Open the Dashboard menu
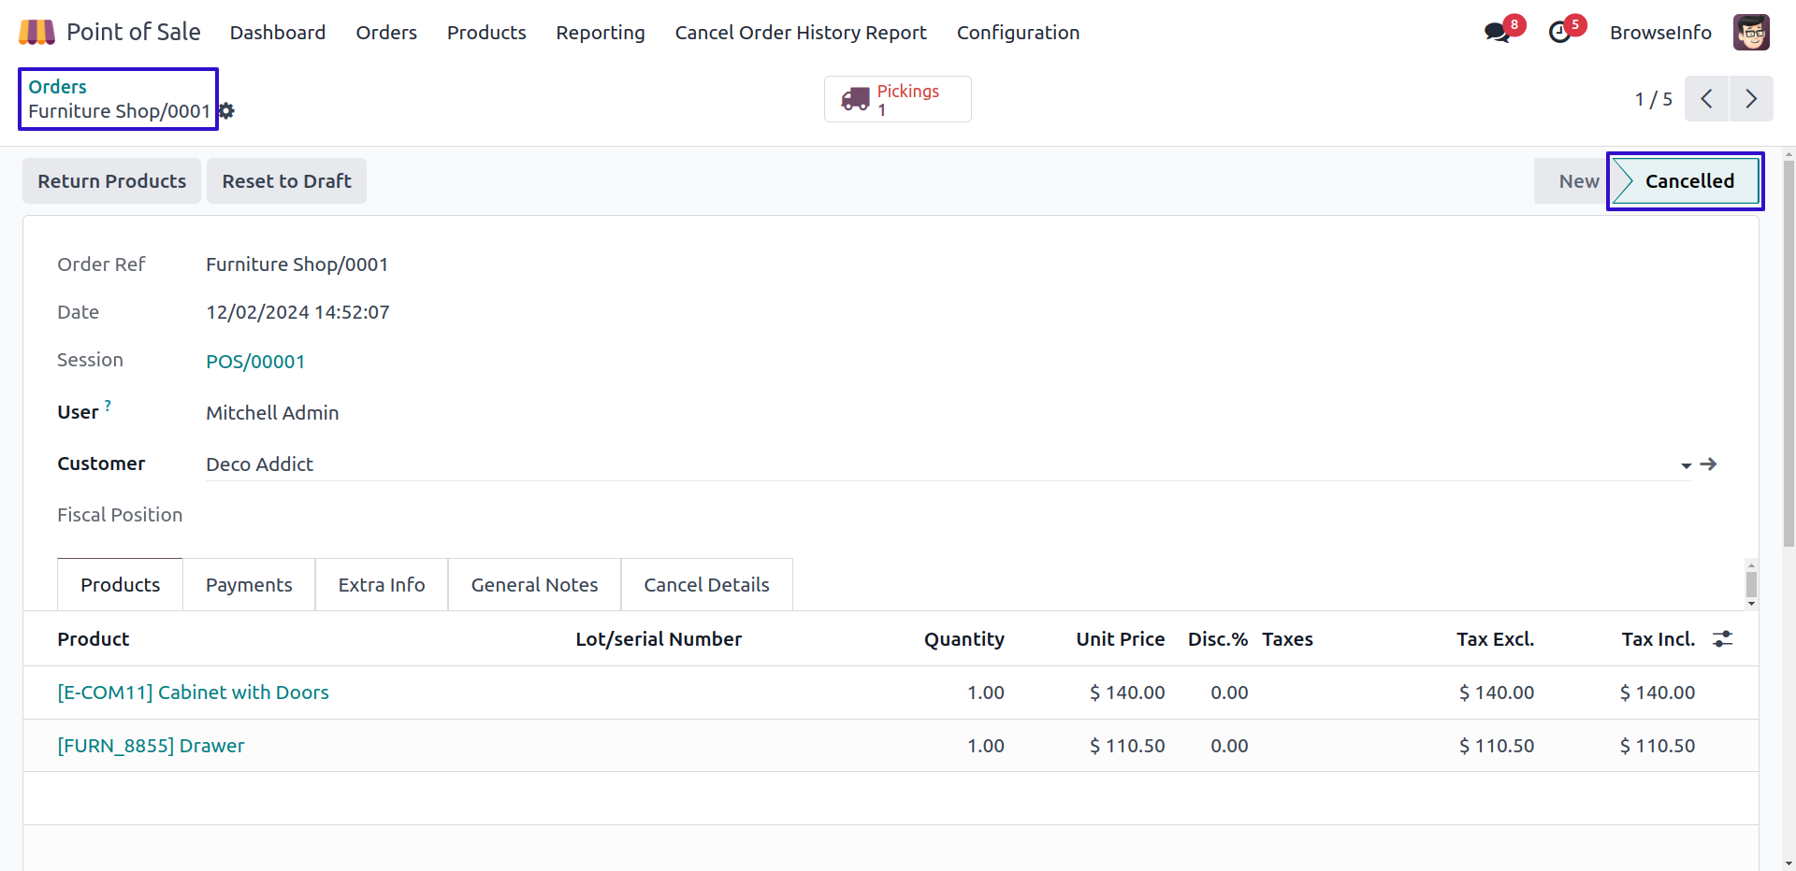Screen dimensions: 1796x871 pyautogui.click(x=278, y=33)
